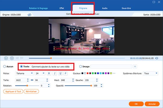The width and height of the screenshot is (163, 108).
Task: Click the Origine: 1920x1080 label
Action: click(x=11, y=15)
